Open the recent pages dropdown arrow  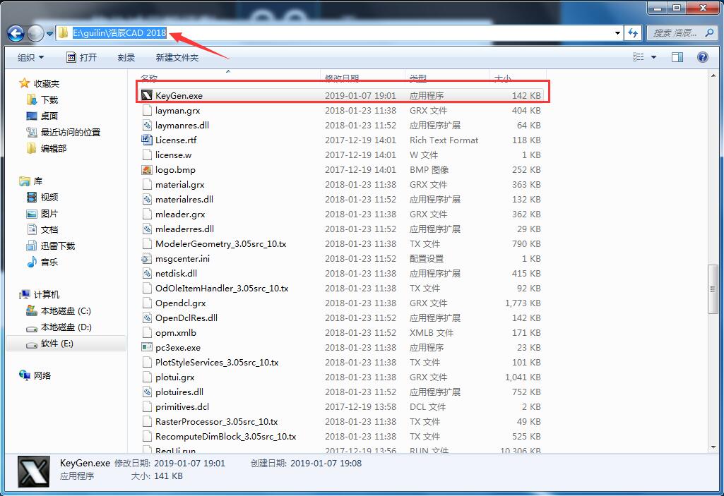coord(49,33)
